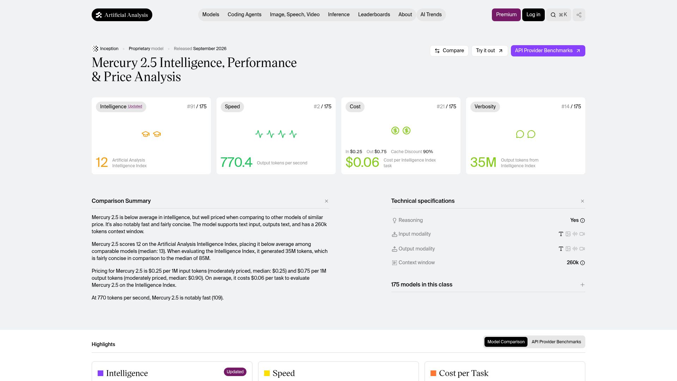Image resolution: width=677 pixels, height=381 pixels.
Task: Click the Updated badge in Intelligence highlight
Action: pyautogui.click(x=235, y=372)
